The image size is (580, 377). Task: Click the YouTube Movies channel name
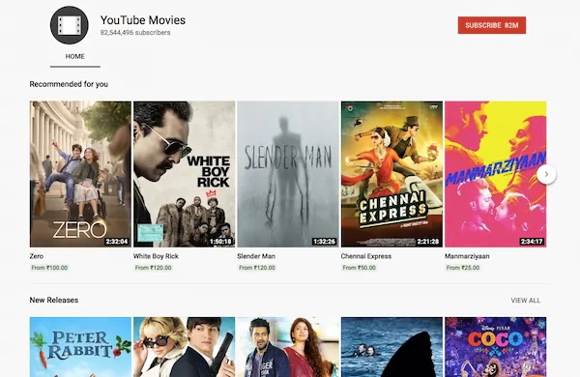pos(143,20)
